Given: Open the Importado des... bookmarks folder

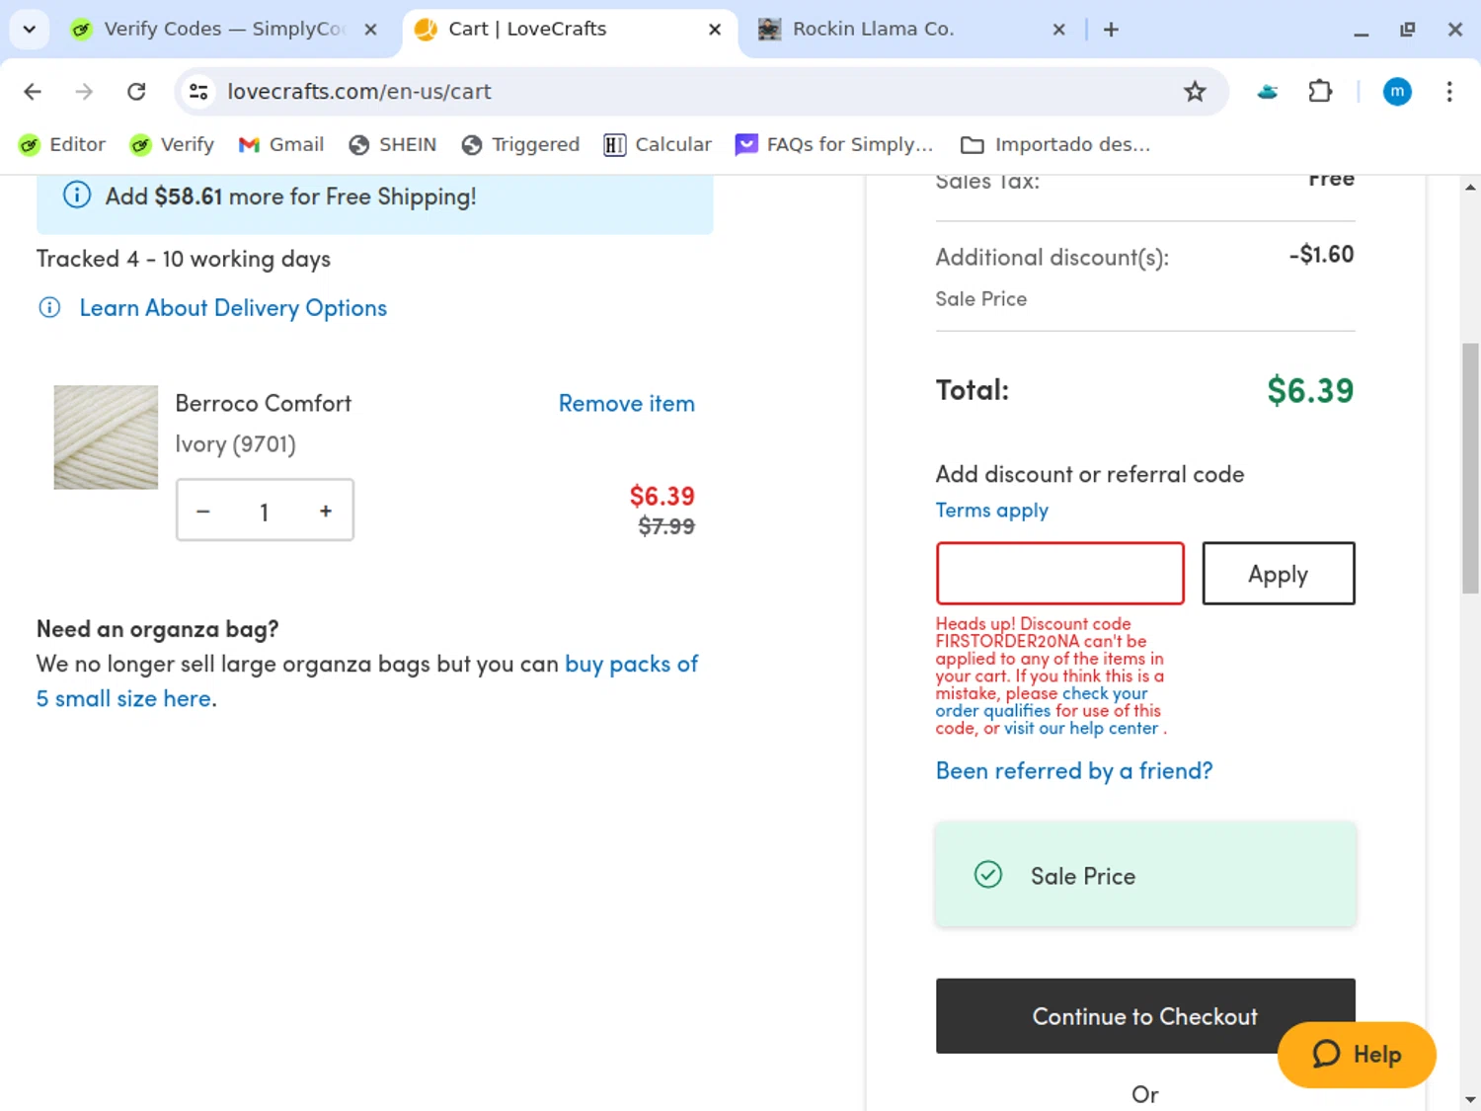Looking at the screenshot, I should click(x=1055, y=145).
